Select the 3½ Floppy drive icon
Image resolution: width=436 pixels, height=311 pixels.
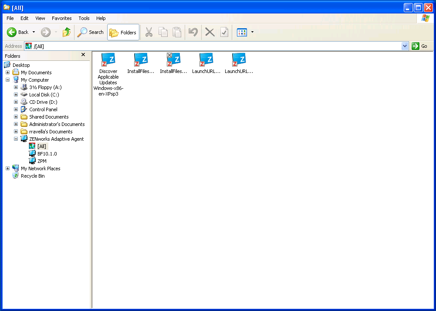point(24,87)
